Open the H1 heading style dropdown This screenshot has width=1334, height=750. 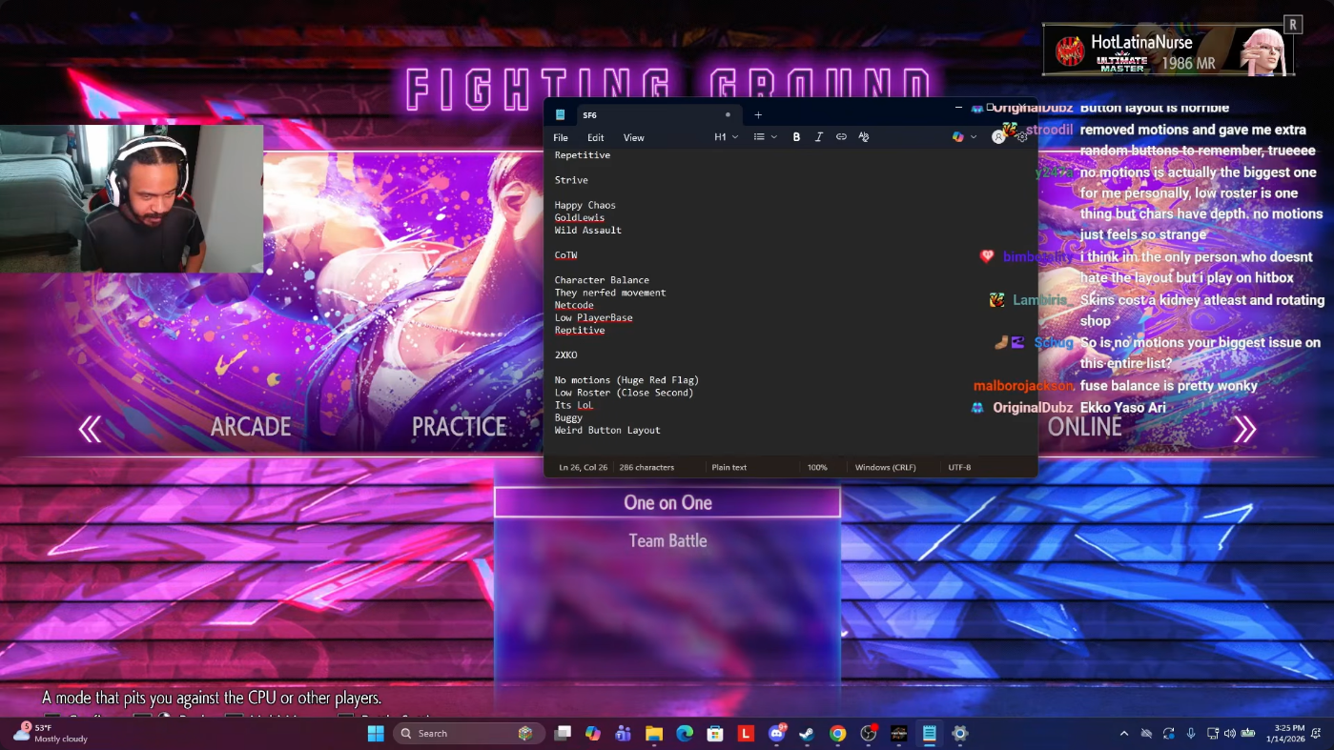(727, 137)
